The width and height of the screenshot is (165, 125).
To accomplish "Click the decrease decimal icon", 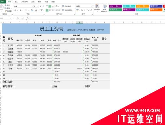I will point(91,10).
